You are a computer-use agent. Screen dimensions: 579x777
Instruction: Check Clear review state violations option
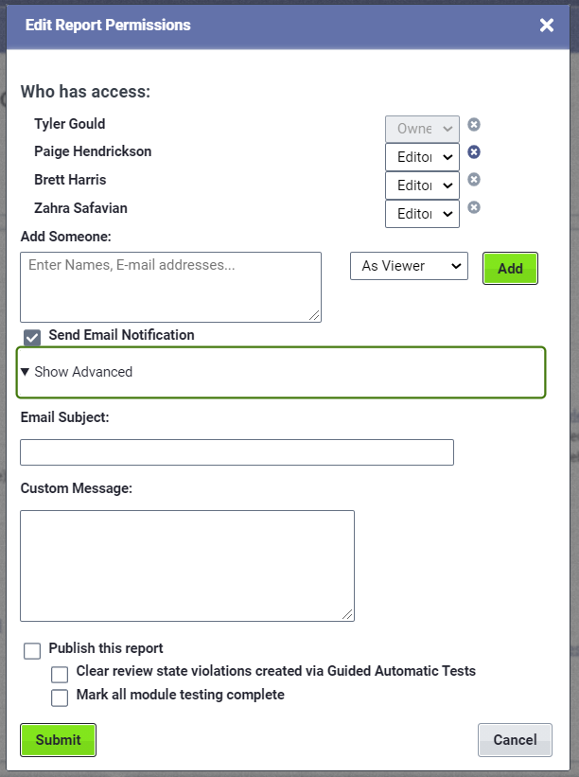60,674
